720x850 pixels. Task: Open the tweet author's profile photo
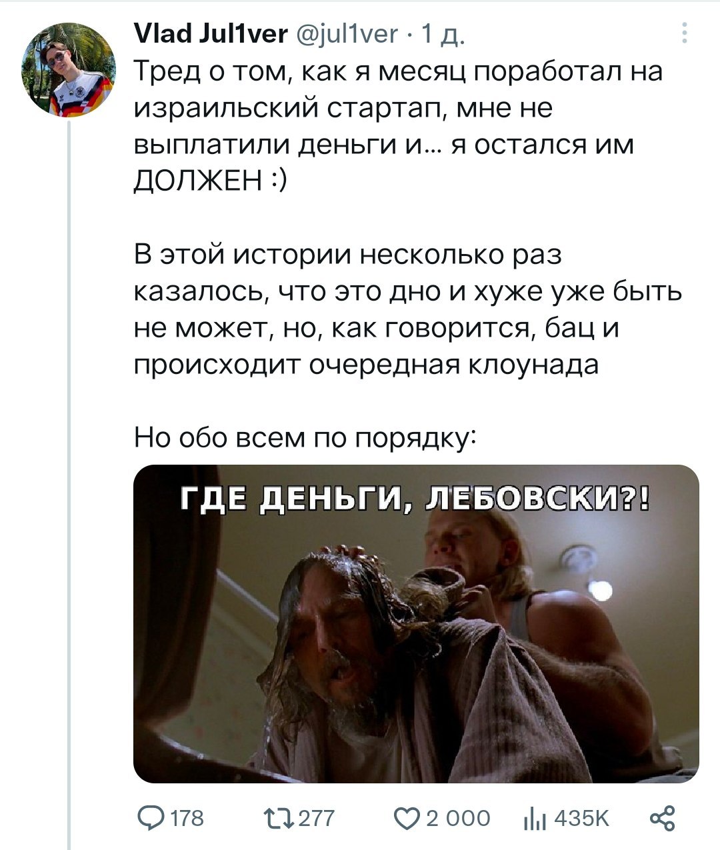pyautogui.click(x=69, y=70)
